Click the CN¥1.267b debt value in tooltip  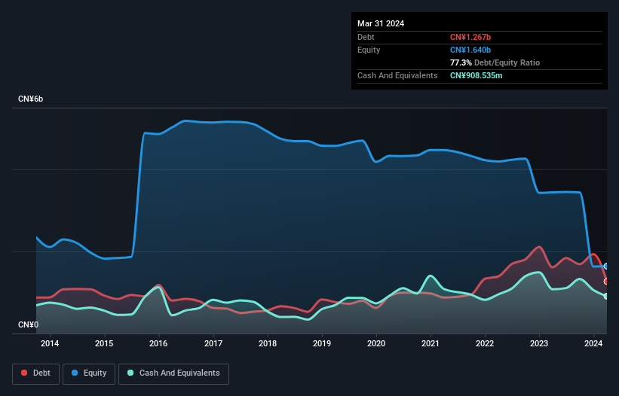click(x=470, y=37)
